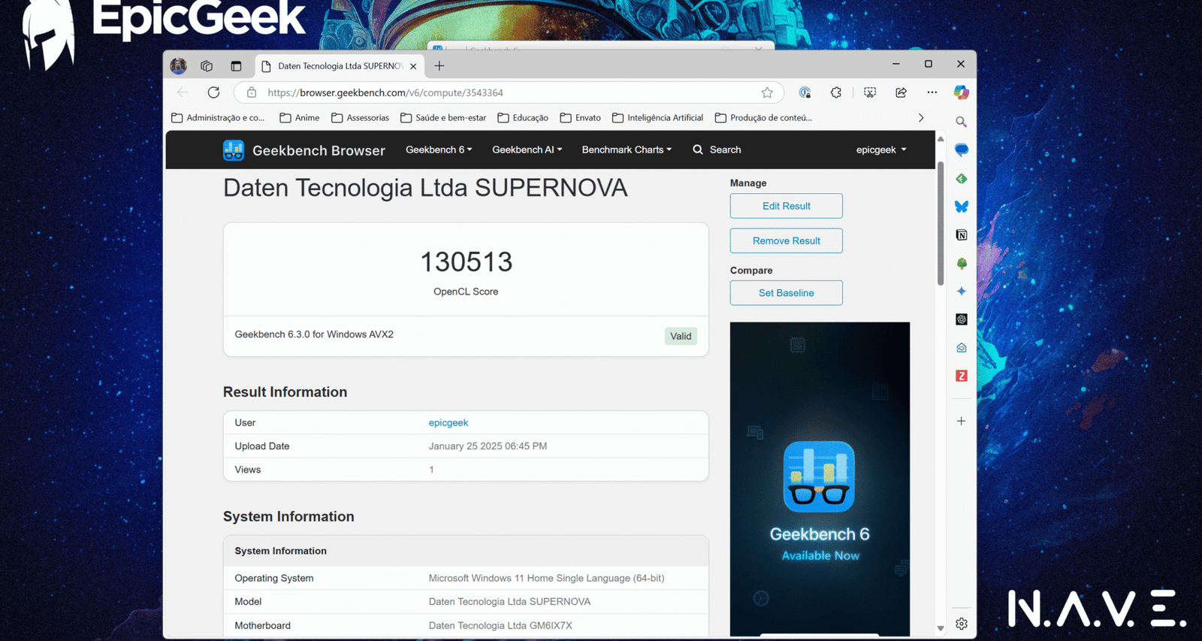Screen dimensions: 1202x641
Task: Open the Produção de conteú... bookmarks folder
Action: click(x=764, y=118)
